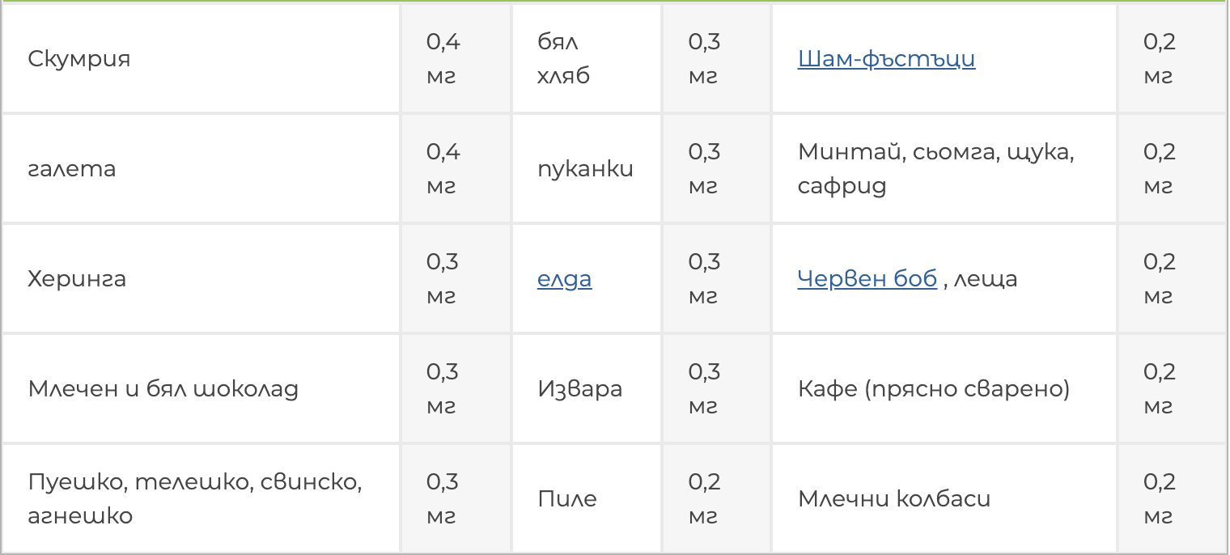Click the галета cell text
The height and width of the screenshot is (555, 1230).
click(x=72, y=169)
